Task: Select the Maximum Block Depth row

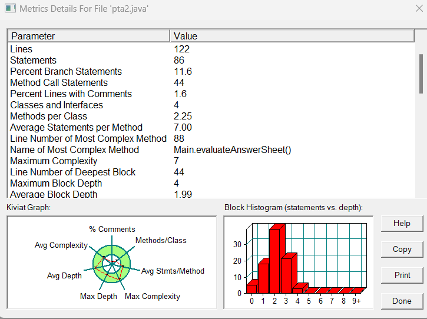Action: click(211, 183)
